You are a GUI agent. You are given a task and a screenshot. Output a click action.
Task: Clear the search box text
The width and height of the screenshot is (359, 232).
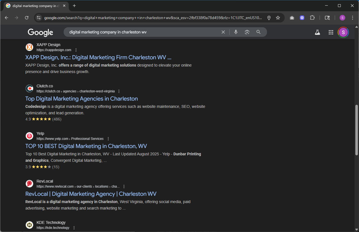coord(223,32)
